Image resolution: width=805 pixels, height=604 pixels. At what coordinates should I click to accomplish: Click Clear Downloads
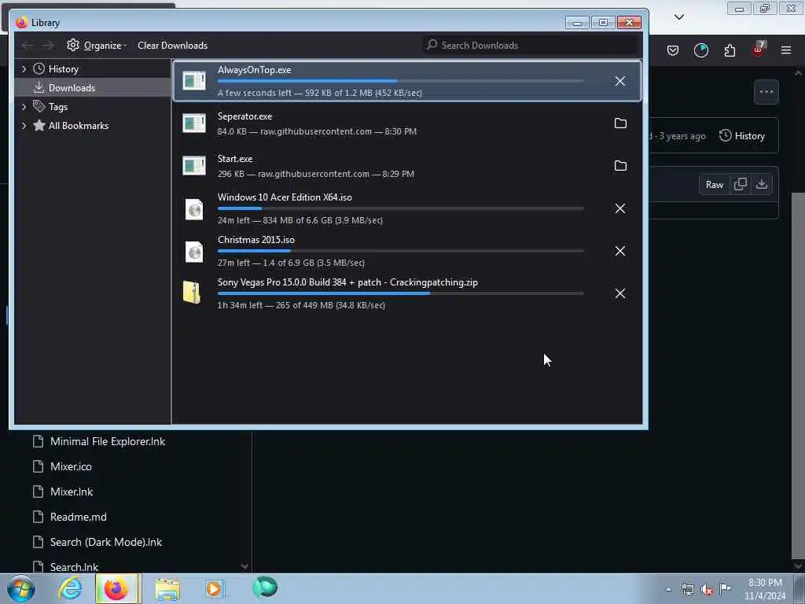(172, 45)
